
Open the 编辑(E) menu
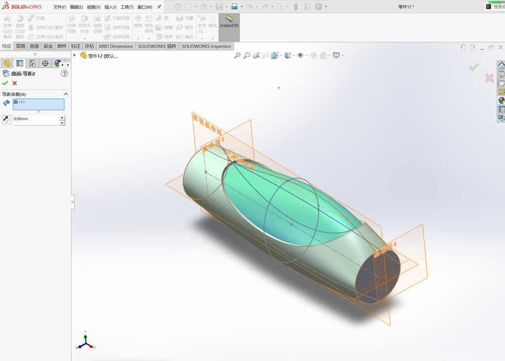(x=76, y=7)
